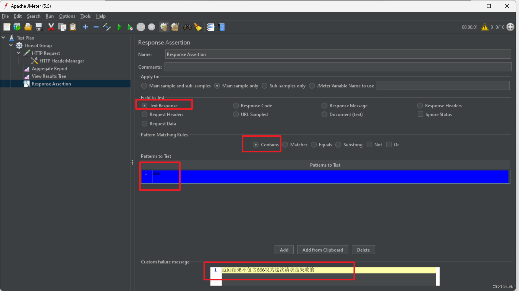Collapse the Thread Group tree node
Screen dimensions: 519x291
click(x=11, y=45)
